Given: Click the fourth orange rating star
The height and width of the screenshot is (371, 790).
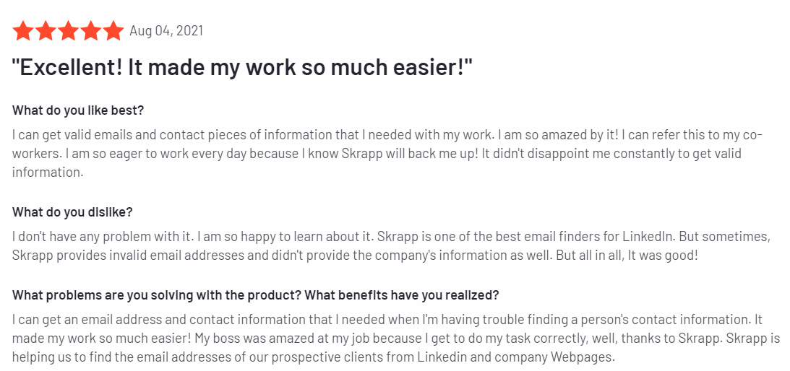Looking at the screenshot, I should [90, 31].
